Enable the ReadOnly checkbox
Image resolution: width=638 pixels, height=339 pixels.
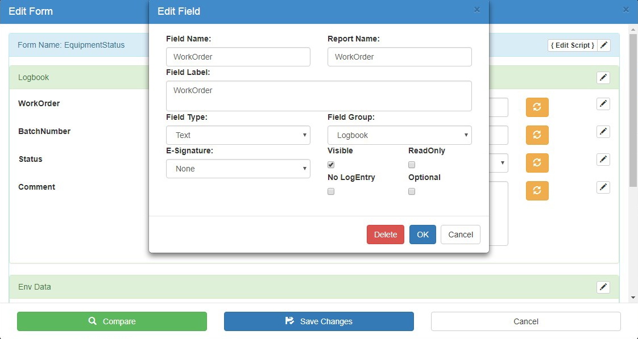tap(412, 165)
